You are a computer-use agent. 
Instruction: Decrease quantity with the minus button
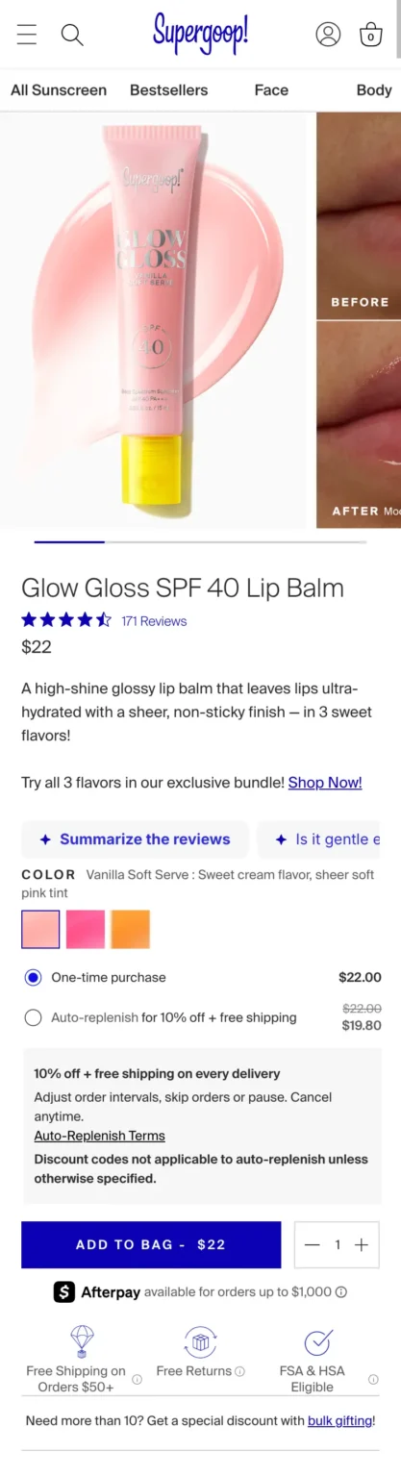click(x=312, y=1244)
